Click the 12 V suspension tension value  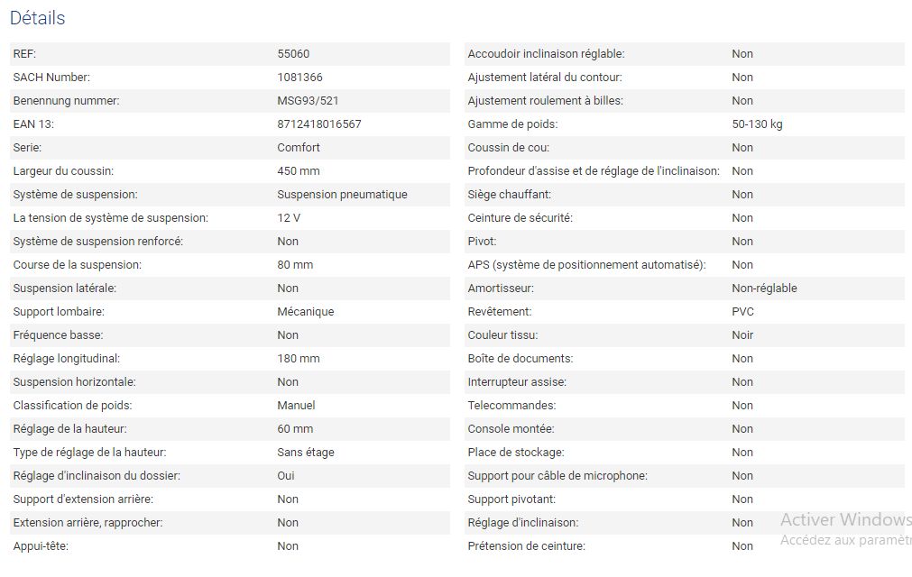289,218
